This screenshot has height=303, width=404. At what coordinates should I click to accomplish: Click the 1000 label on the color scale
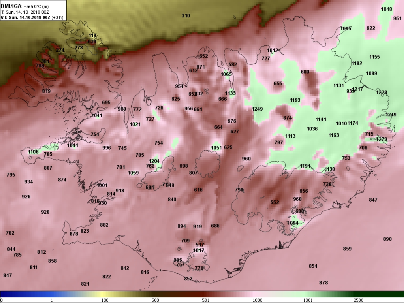(257, 300)
